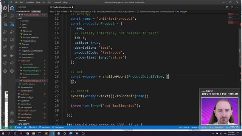Screen dimensions: 242x136
Task: Open the Windows Start menu
Action: [x=3, y=133]
